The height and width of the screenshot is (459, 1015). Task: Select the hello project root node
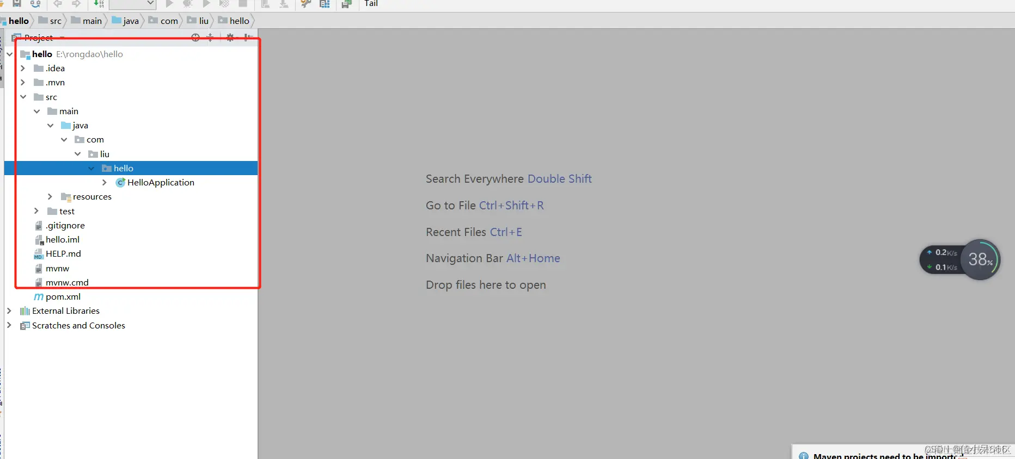click(71, 54)
